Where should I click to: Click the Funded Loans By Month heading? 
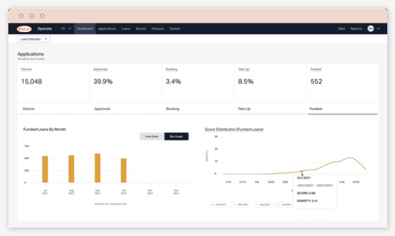click(44, 129)
